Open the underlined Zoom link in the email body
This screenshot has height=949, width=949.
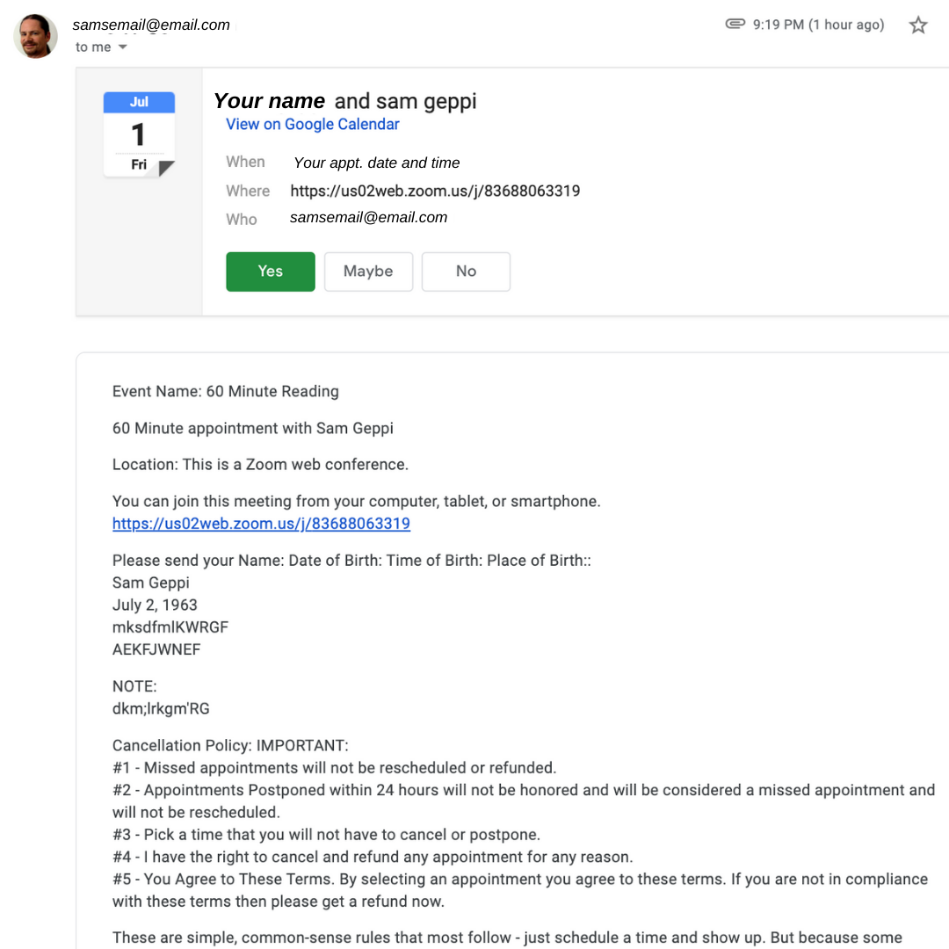pos(261,524)
